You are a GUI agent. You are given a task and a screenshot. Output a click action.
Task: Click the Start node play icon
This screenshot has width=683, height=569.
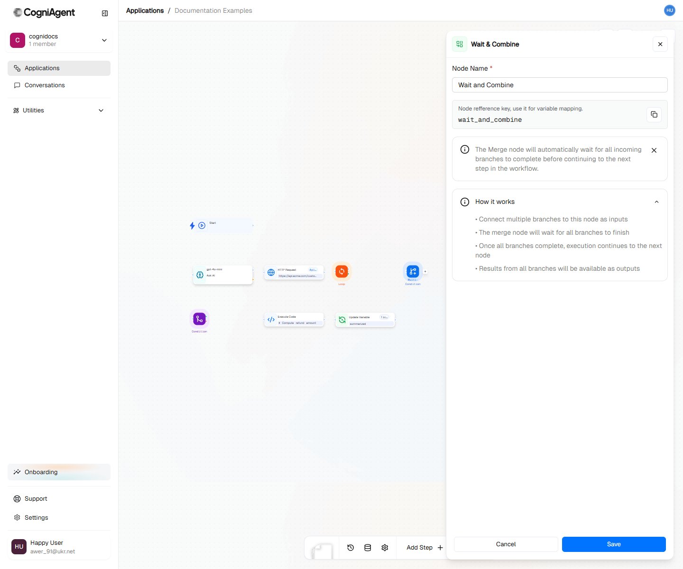click(202, 226)
